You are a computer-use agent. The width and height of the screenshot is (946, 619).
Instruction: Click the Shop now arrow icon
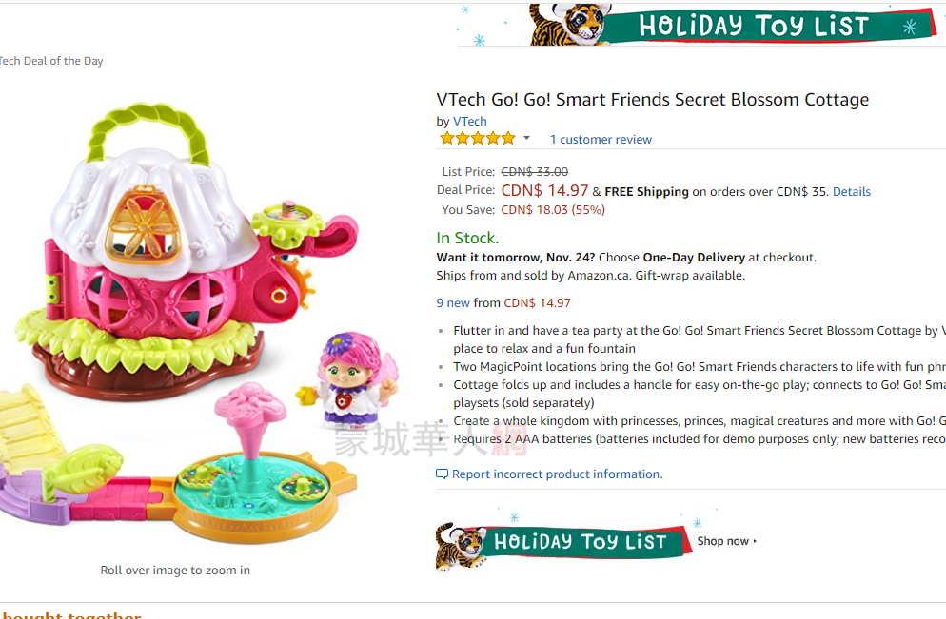click(x=755, y=541)
